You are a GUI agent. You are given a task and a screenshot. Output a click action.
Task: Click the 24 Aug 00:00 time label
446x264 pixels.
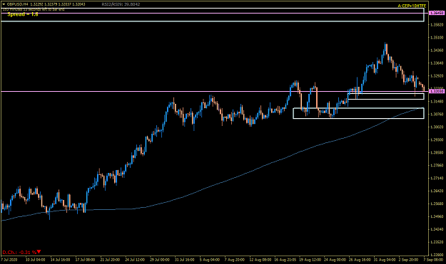(x=335, y=260)
